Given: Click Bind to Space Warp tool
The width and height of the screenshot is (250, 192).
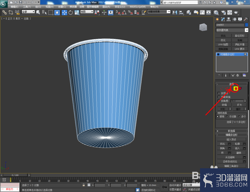Looking at the screenshot, I should click(x=17, y=12).
